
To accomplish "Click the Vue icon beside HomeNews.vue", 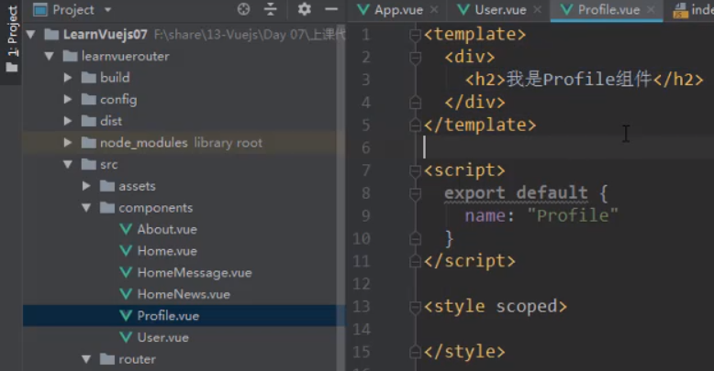I will pyautogui.click(x=126, y=294).
